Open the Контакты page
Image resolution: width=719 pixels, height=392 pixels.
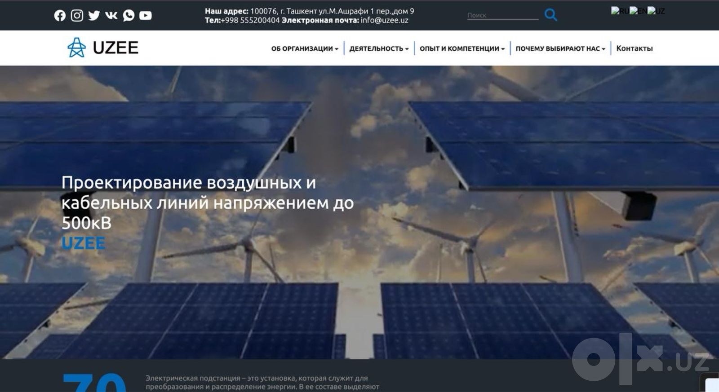634,48
